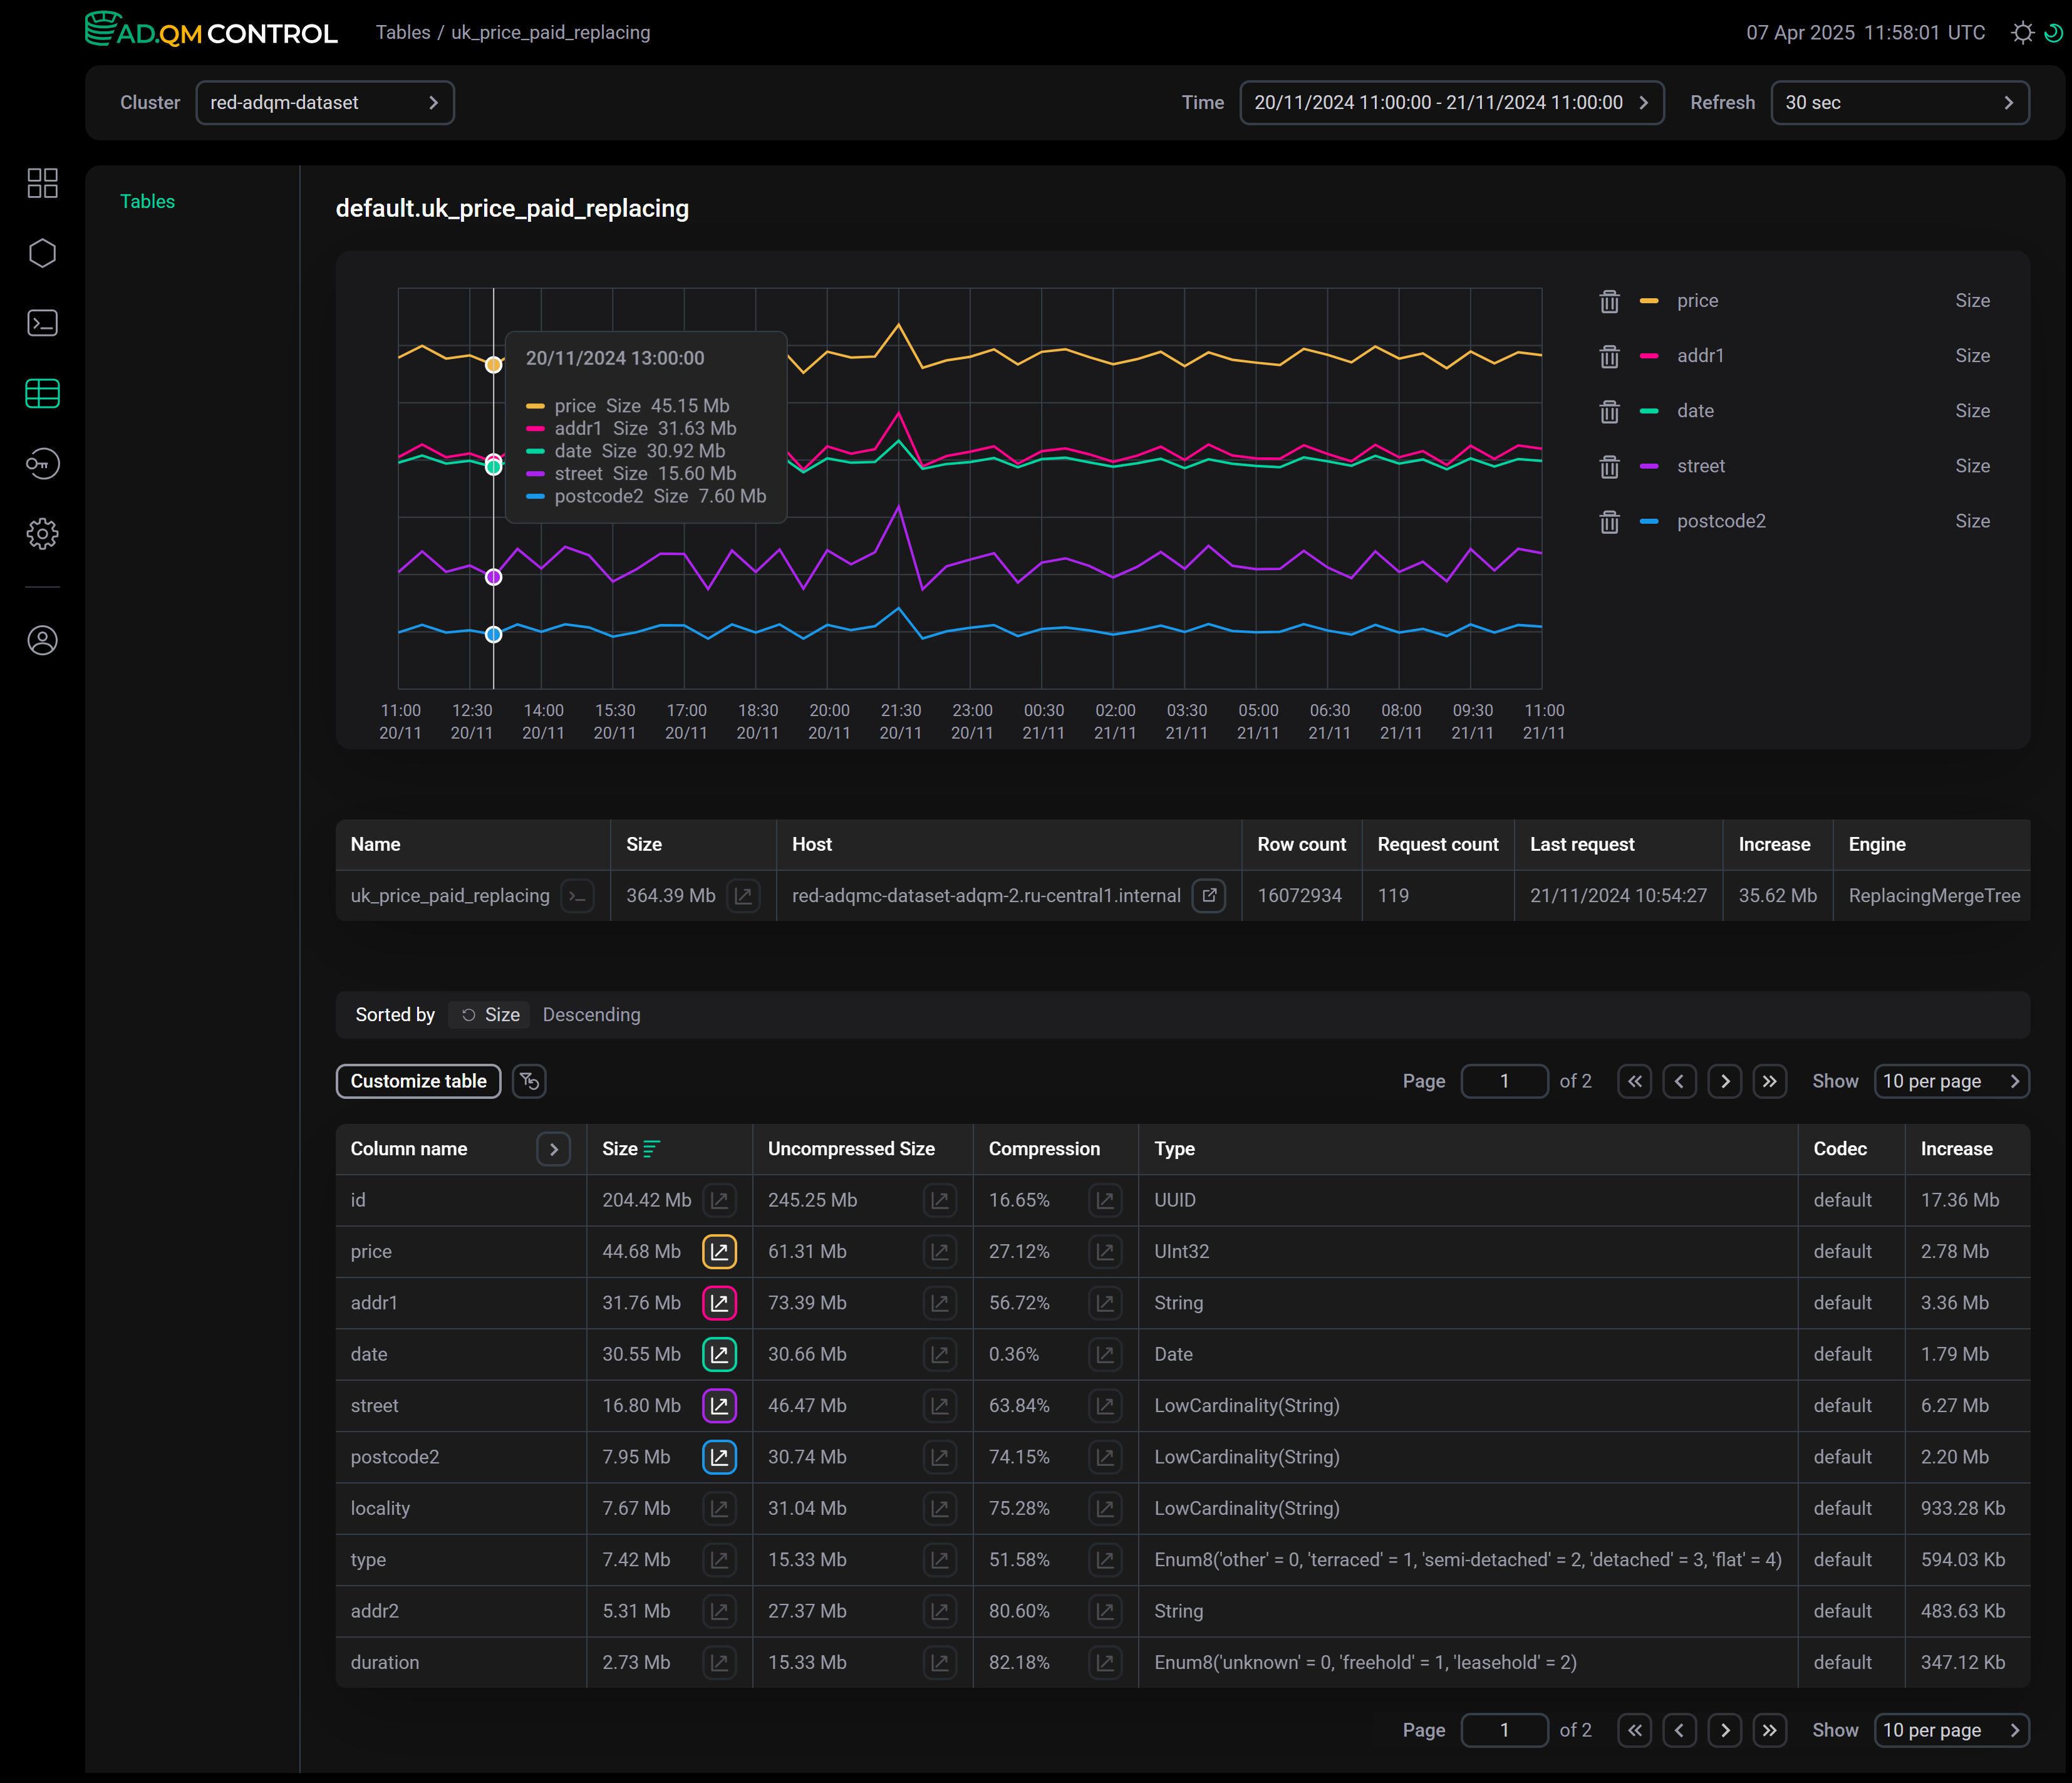Open the Refresh 30 sec dropdown
This screenshot has width=2072, height=1783.
tap(1899, 103)
